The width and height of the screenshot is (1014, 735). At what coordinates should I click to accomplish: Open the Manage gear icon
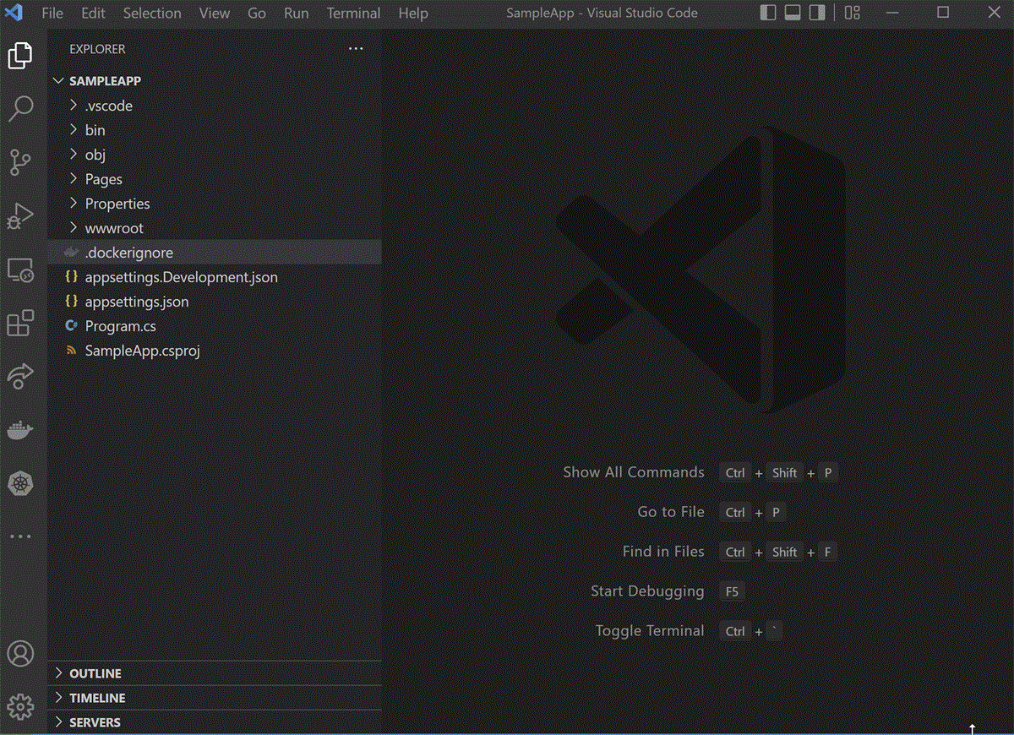[20, 706]
